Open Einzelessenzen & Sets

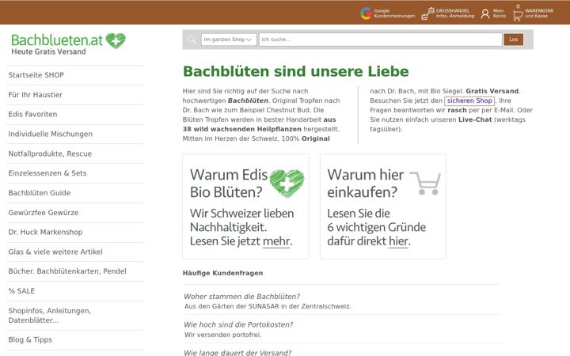(47, 173)
